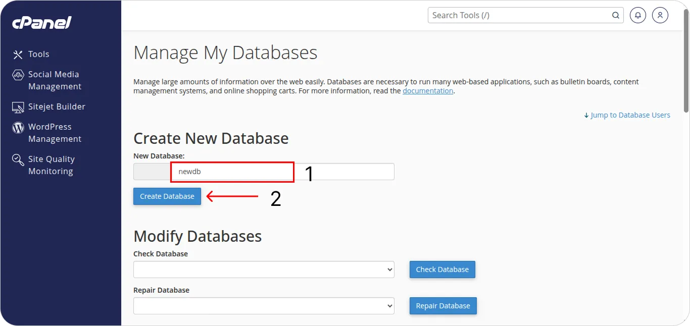Open Sitejet Builder menu item
Screen dimensions: 690x326
tap(57, 106)
